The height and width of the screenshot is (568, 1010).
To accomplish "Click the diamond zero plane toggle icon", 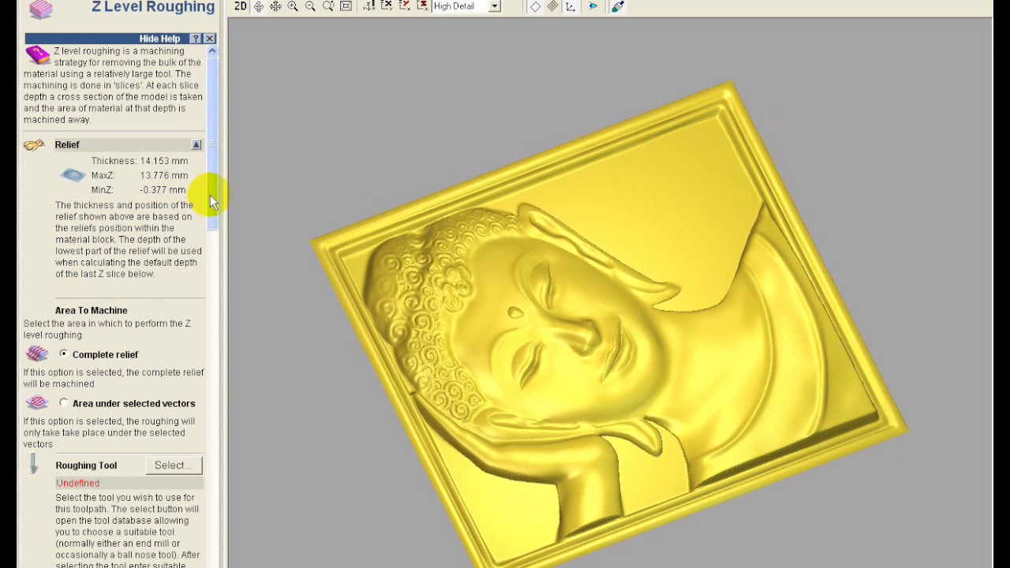I will 535,6.
